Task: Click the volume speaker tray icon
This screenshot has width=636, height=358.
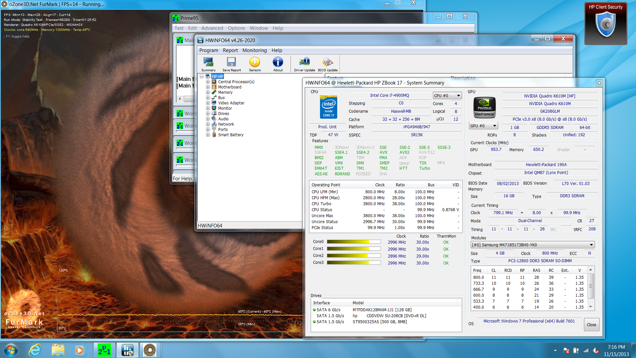Action: (596, 350)
